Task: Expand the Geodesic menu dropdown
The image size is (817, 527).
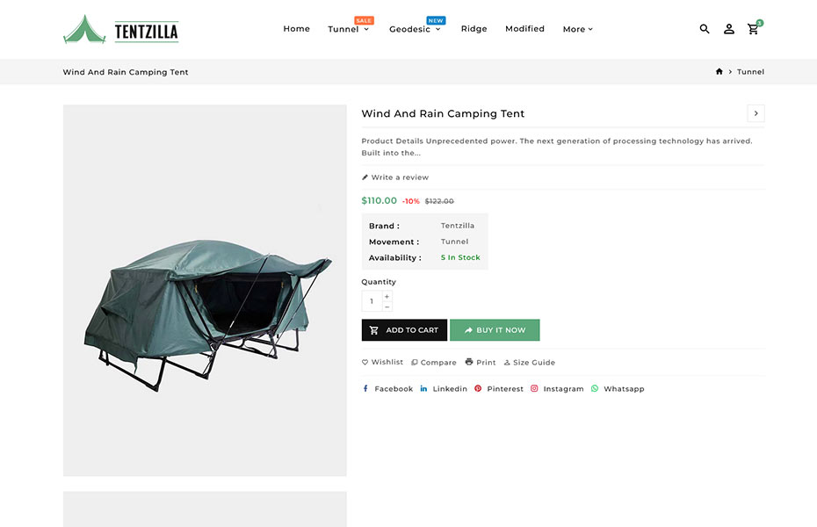Action: 415,30
